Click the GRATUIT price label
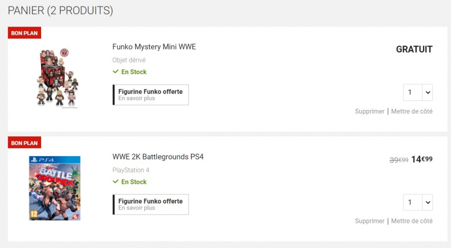Viewport: 451px width, 248px height. (414, 49)
